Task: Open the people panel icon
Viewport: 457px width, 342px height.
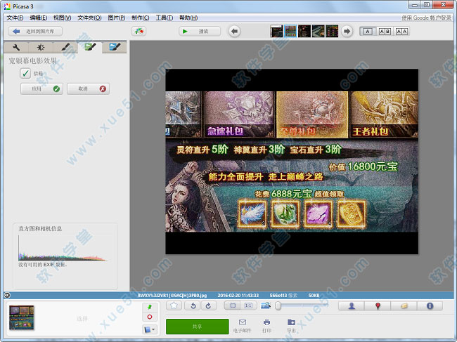Action: point(352,306)
